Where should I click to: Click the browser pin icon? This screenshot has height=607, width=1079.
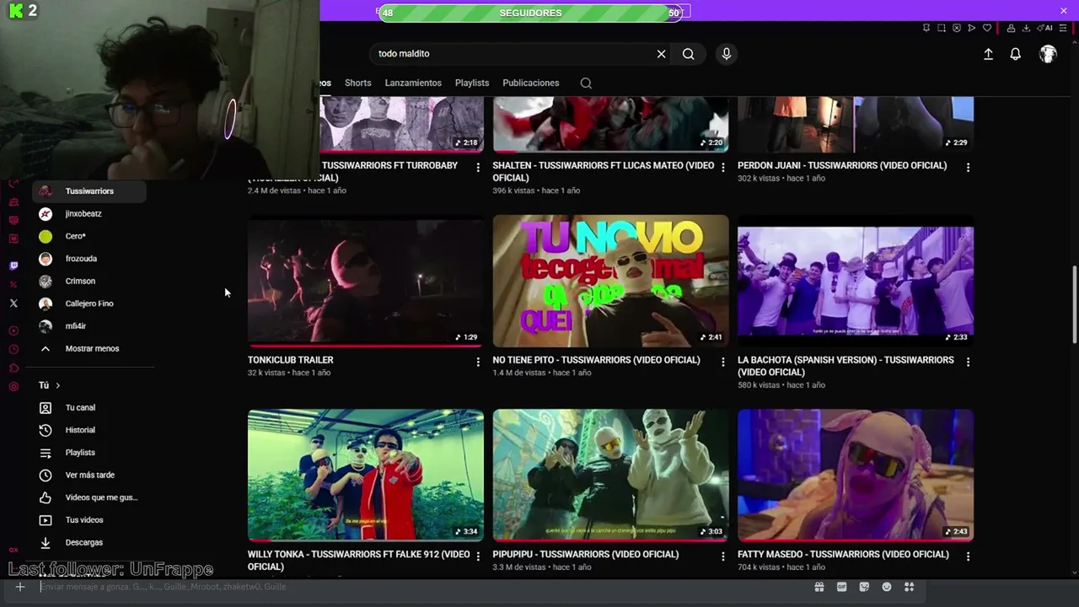[x=926, y=28]
